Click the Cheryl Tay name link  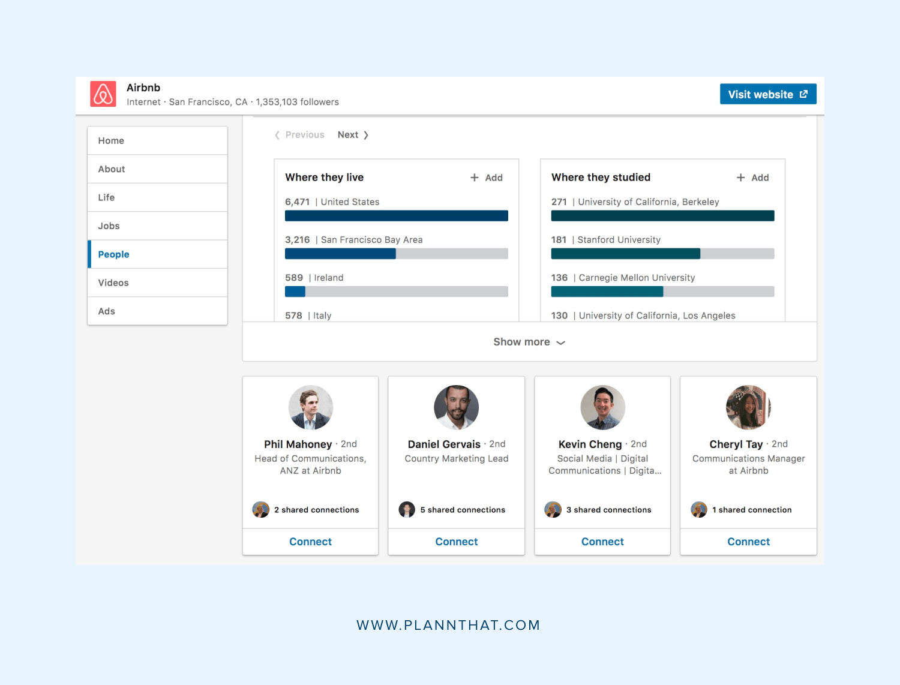click(736, 444)
